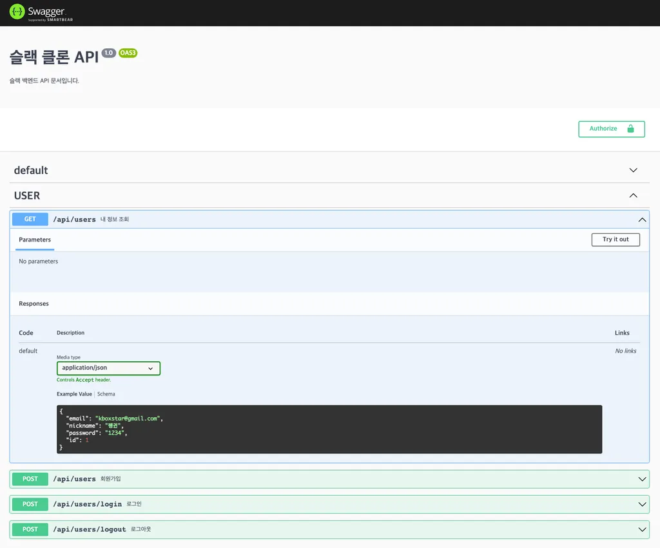The image size is (660, 548).
Task: Collapse the USER section chevron
Action: pos(633,196)
